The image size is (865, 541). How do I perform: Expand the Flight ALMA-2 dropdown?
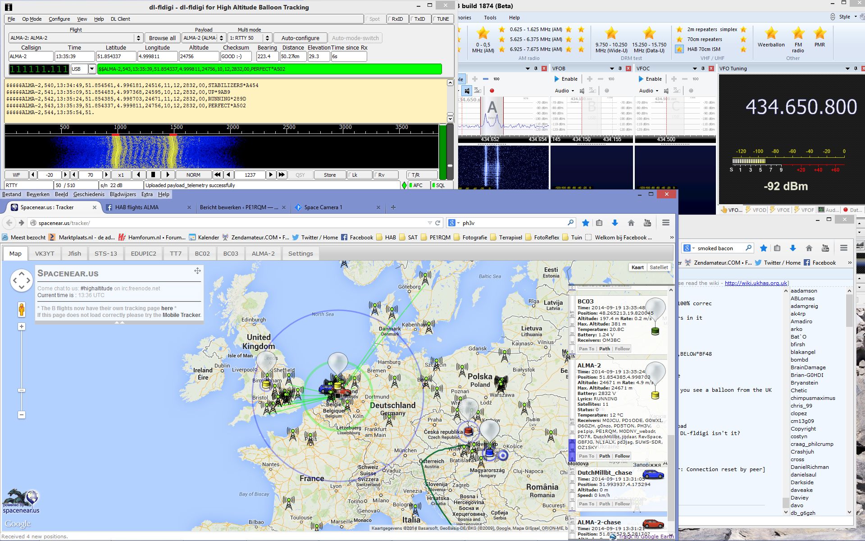point(138,38)
